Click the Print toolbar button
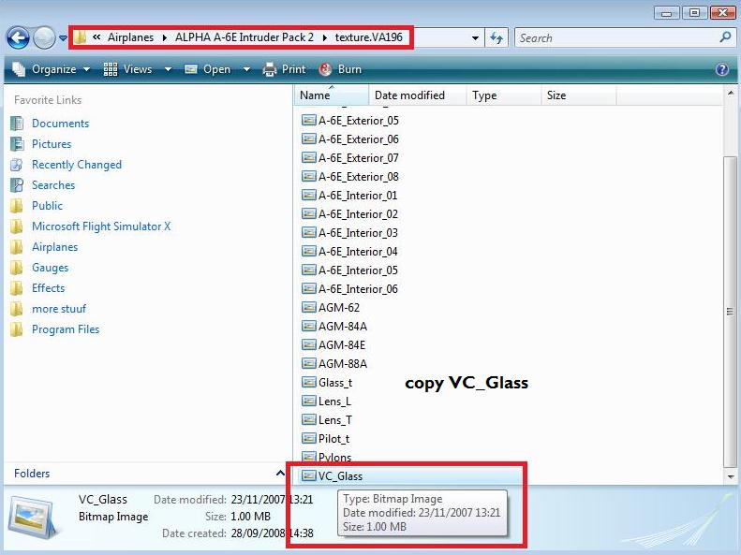Screen dimensions: 741x555 click(x=285, y=69)
